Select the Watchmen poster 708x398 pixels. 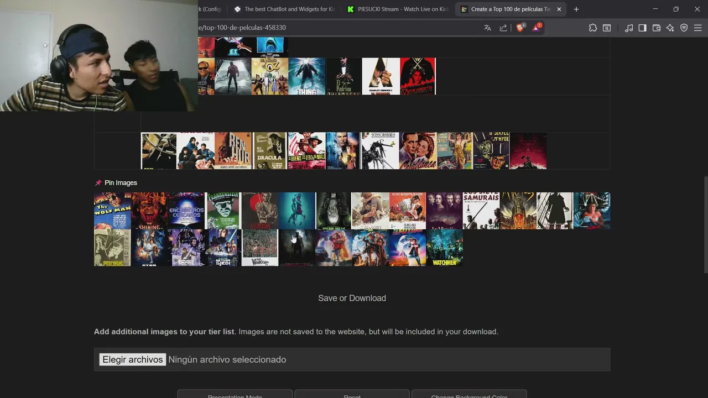444,248
